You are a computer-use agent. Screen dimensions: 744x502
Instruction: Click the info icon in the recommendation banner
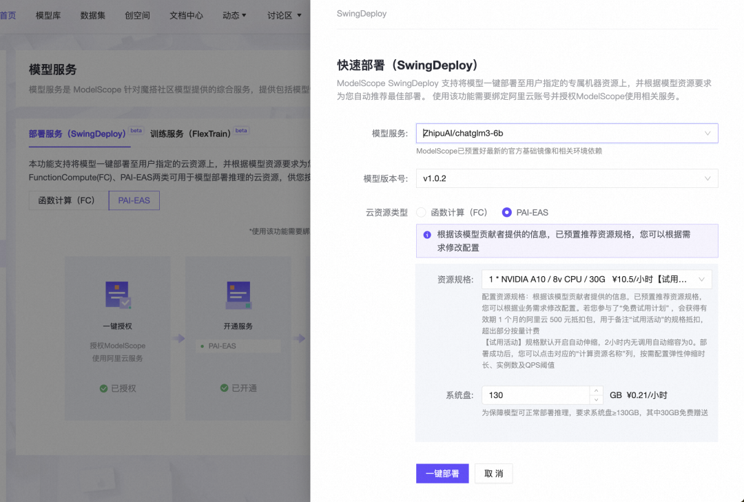(426, 235)
